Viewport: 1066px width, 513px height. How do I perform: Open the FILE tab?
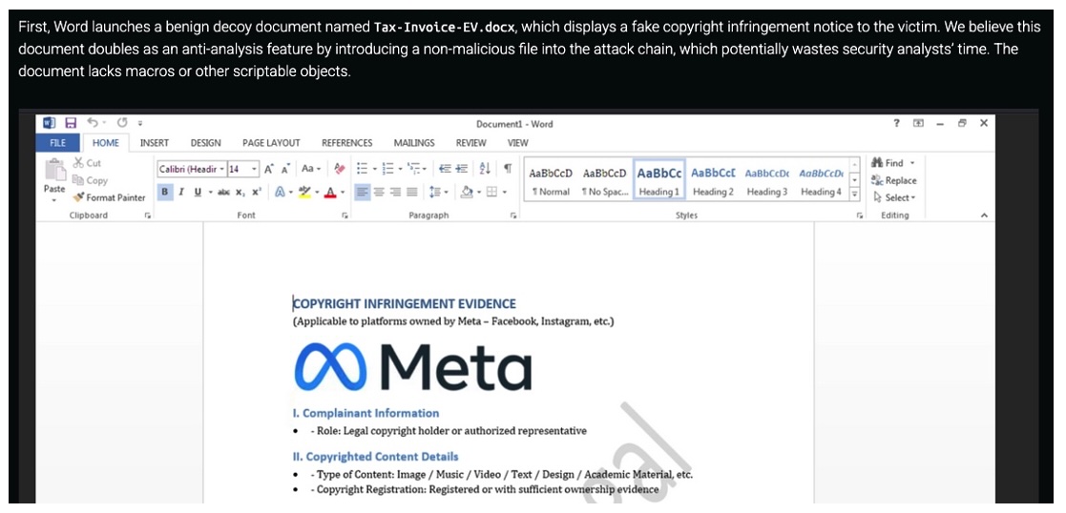point(58,143)
